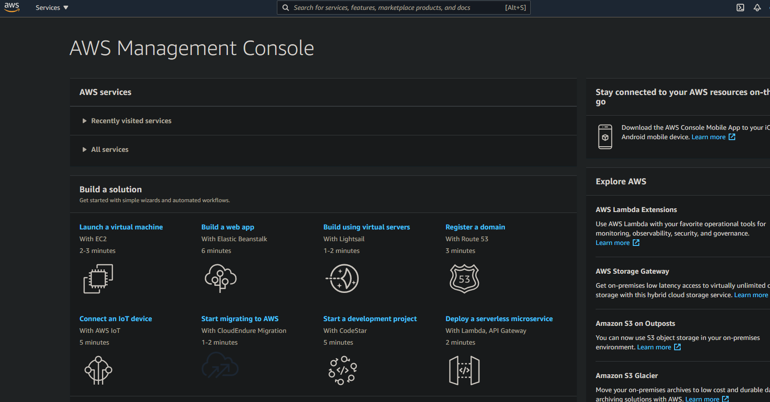Click the Route 53 shield icon
Viewport: 770px width, 402px height.
click(464, 278)
